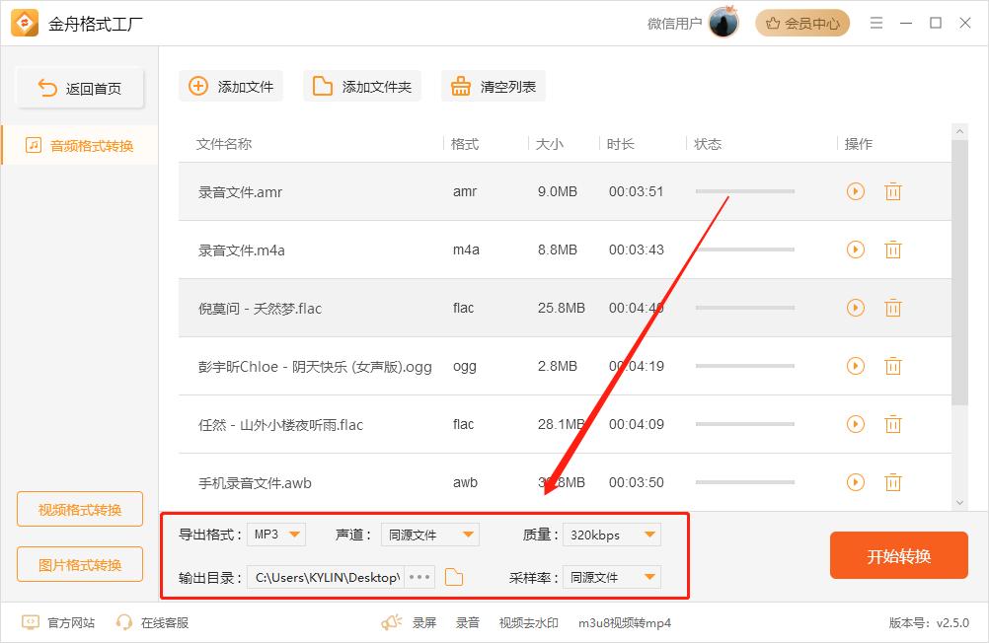Open the 采样率 sample rate dropdown

(611, 577)
